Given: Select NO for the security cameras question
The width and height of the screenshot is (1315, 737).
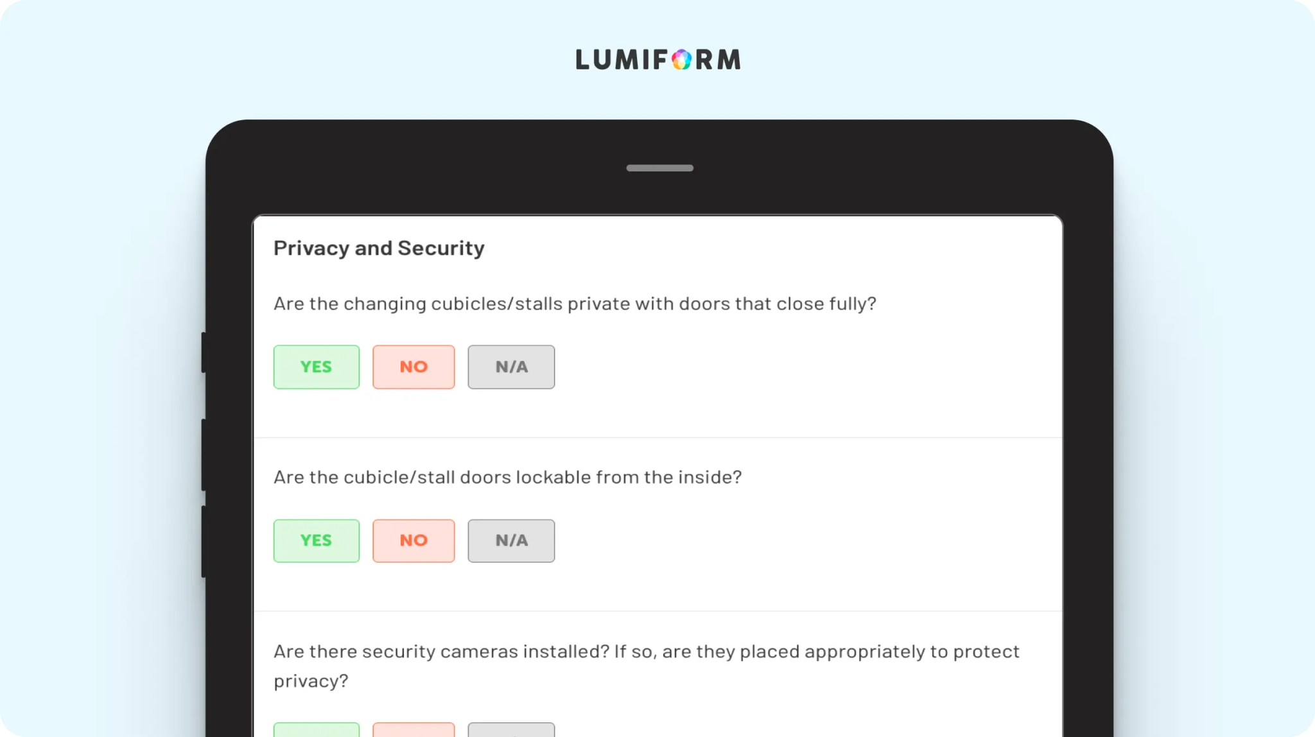Looking at the screenshot, I should click(414, 730).
